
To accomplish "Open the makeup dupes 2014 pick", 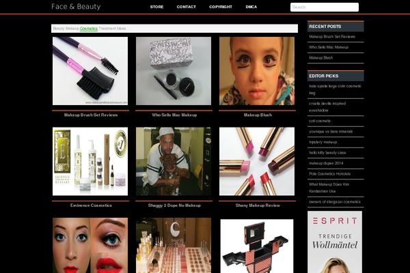I will point(326,163).
